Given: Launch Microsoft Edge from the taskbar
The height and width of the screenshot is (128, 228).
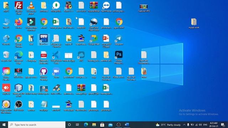Looking at the screenshot, I should 86,125.
